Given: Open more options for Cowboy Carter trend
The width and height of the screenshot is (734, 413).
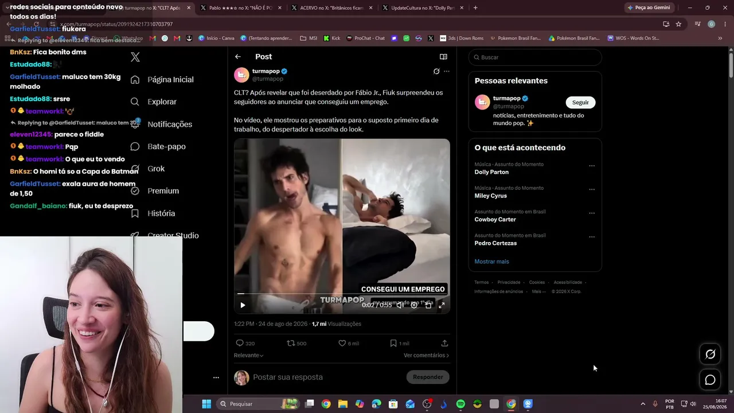Looking at the screenshot, I should [x=592, y=213].
